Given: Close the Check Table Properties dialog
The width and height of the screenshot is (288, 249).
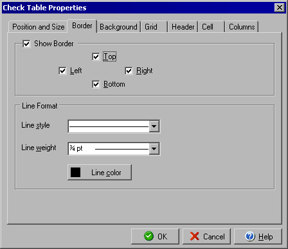Looking at the screenshot, I should (x=280, y=8).
